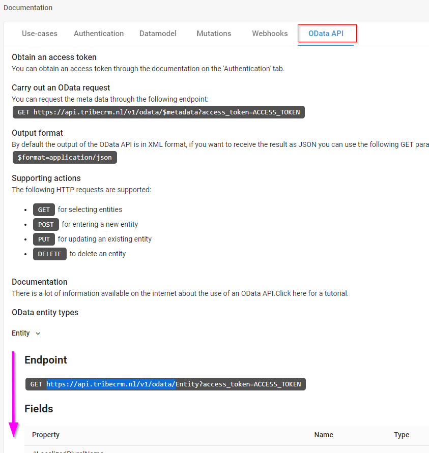This screenshot has height=453, width=429.
Task: Click the highlighted odata base URL in Endpoint
Action: click(x=110, y=384)
